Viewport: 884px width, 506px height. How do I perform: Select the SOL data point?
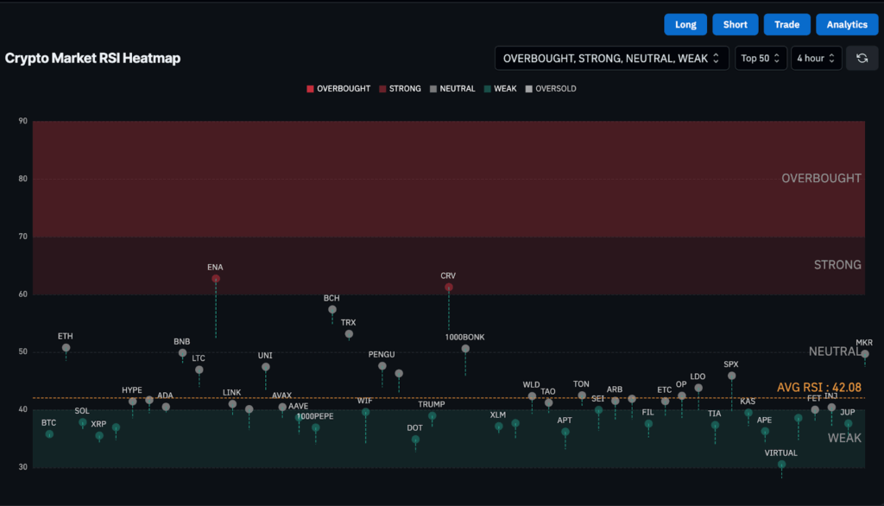click(x=82, y=422)
